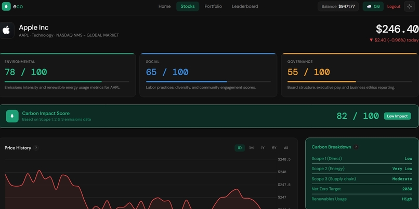This screenshot has width=419, height=209.
Task: Click the Apple company logo icon
Action: pos(6,31)
